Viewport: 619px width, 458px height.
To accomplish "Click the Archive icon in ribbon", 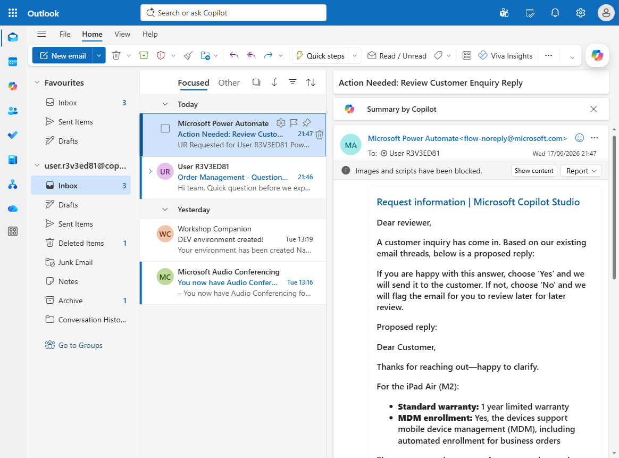I will [x=144, y=56].
